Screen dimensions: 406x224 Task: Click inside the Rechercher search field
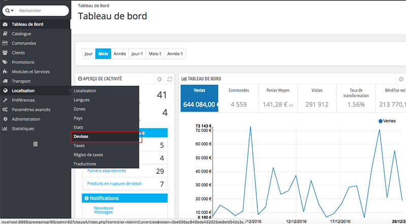tap(42, 10)
